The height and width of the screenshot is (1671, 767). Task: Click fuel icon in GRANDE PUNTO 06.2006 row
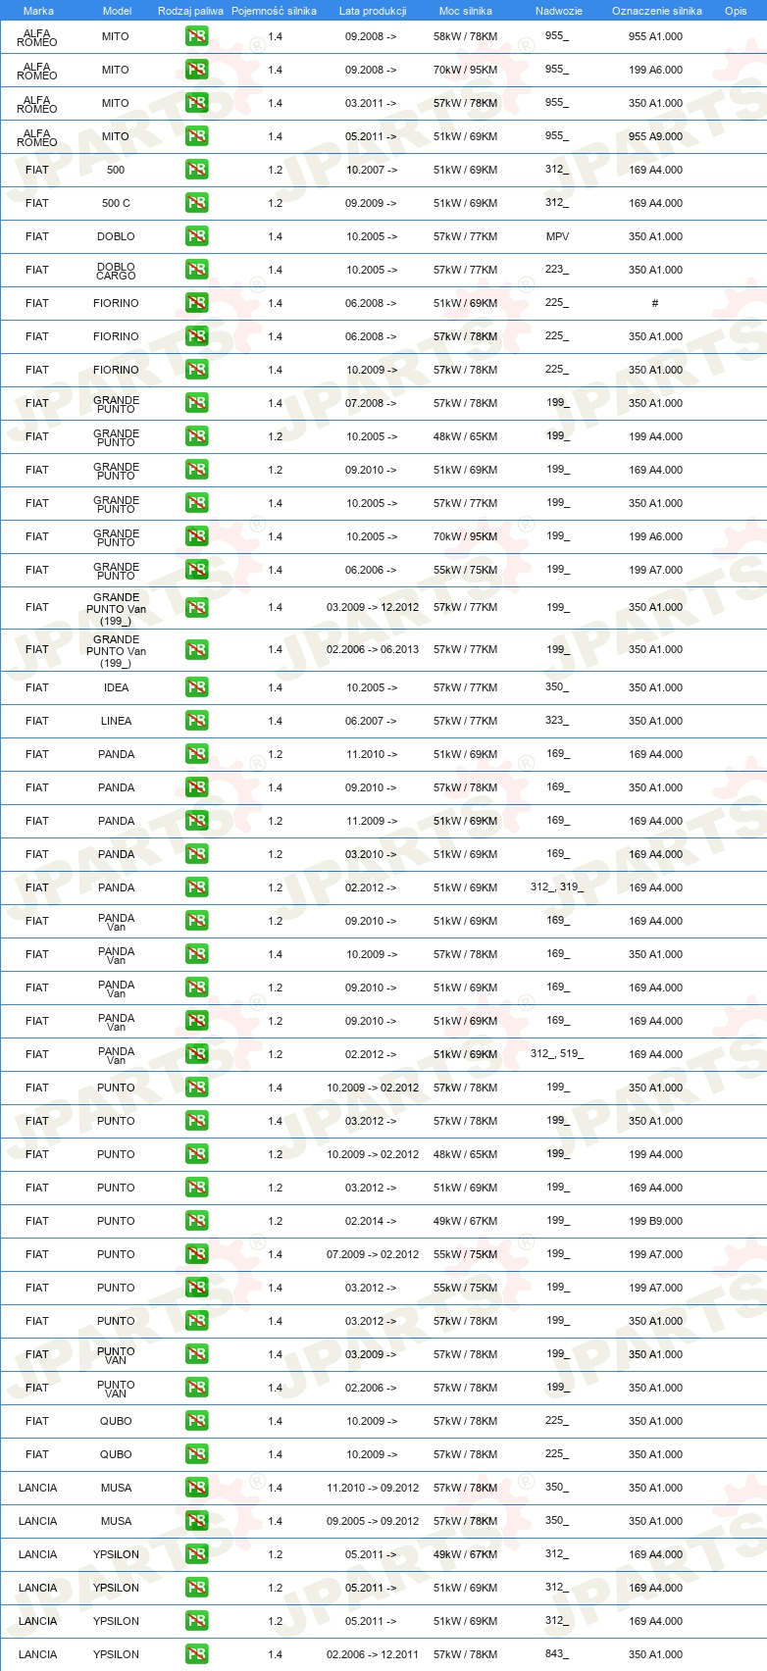pos(196,570)
